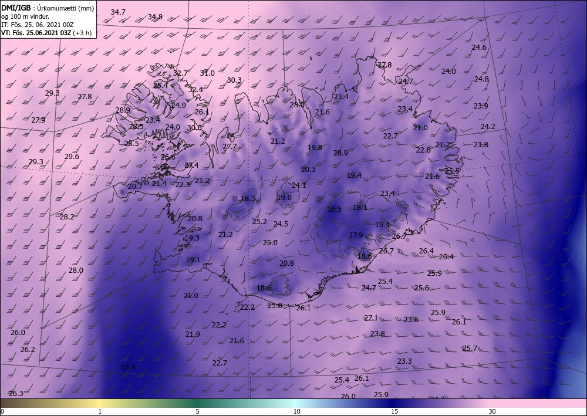Select the 19.8 value label
Viewport: 587px width, 416px height.
315,147
